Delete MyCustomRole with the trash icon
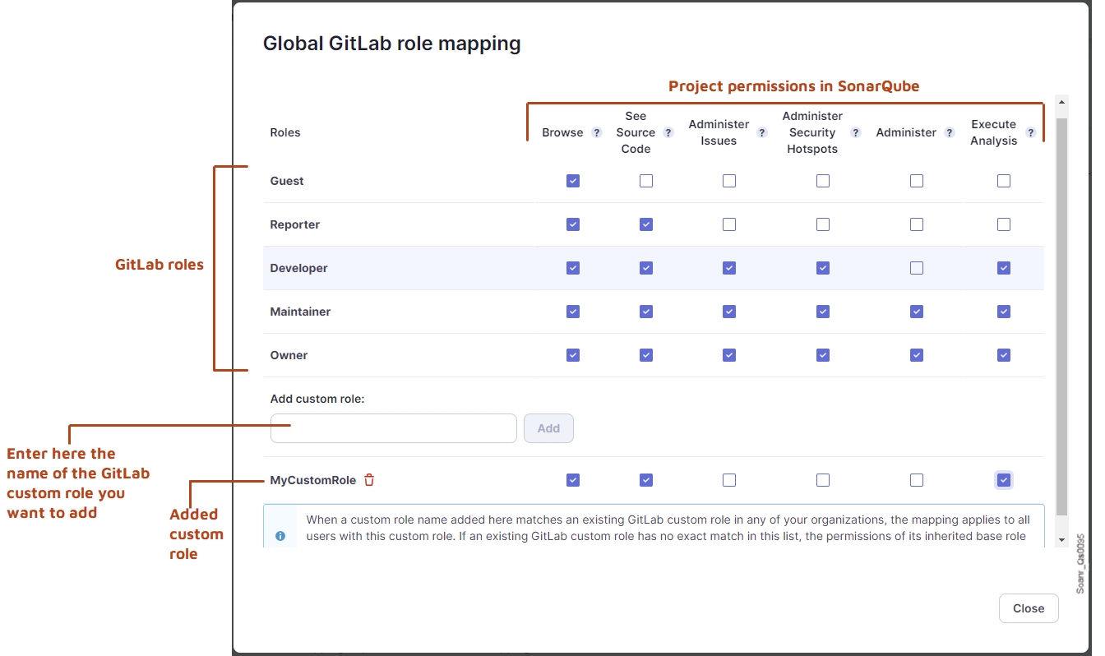The height and width of the screenshot is (656, 1105). 369,480
